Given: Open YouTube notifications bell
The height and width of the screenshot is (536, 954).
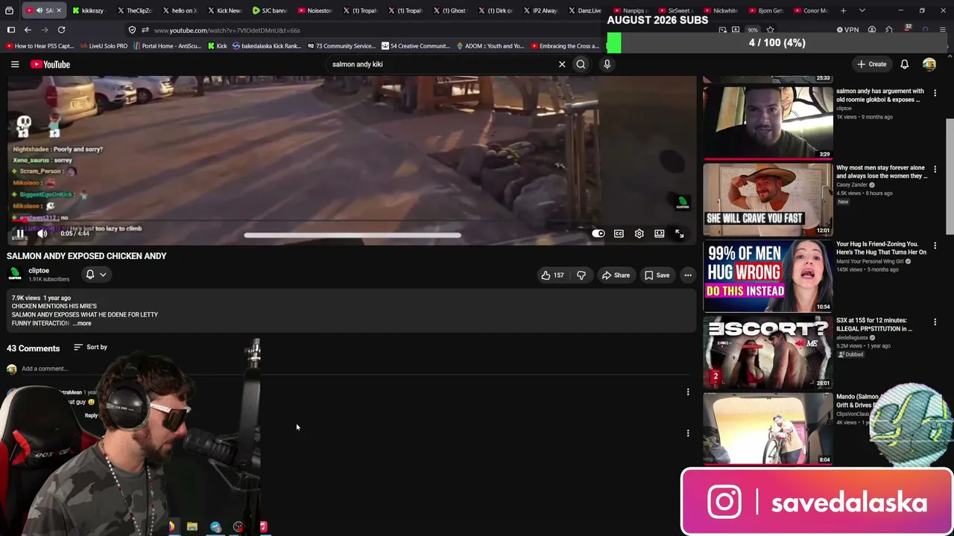Looking at the screenshot, I should [904, 64].
